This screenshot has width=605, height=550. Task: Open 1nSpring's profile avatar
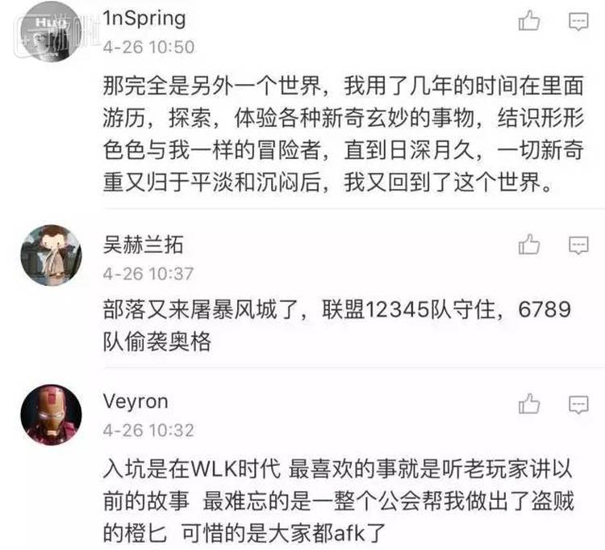51,31
